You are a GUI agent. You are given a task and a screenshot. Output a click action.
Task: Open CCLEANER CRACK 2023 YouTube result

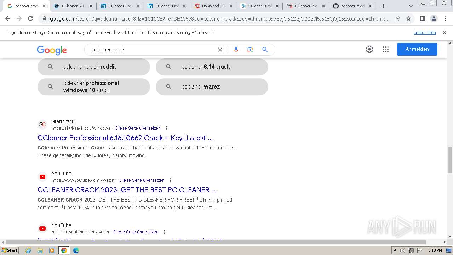127,190
